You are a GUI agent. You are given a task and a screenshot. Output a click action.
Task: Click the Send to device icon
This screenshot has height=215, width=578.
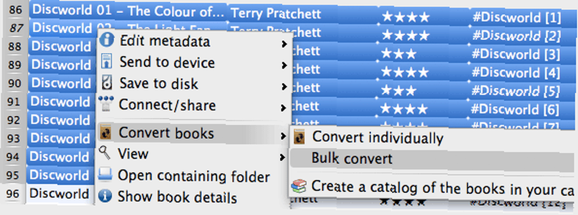pos(106,62)
